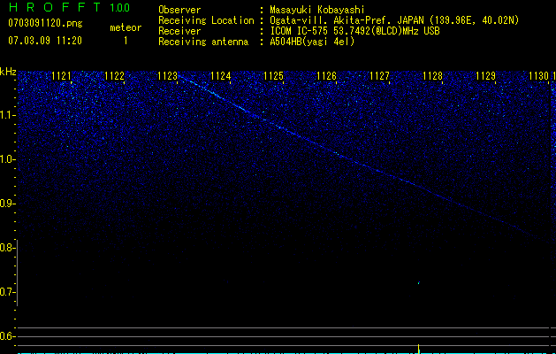Image resolution: width=556 pixels, height=354 pixels.
Task: Click the 0.8 kHz frequency axis label
Action: [x=7, y=248]
